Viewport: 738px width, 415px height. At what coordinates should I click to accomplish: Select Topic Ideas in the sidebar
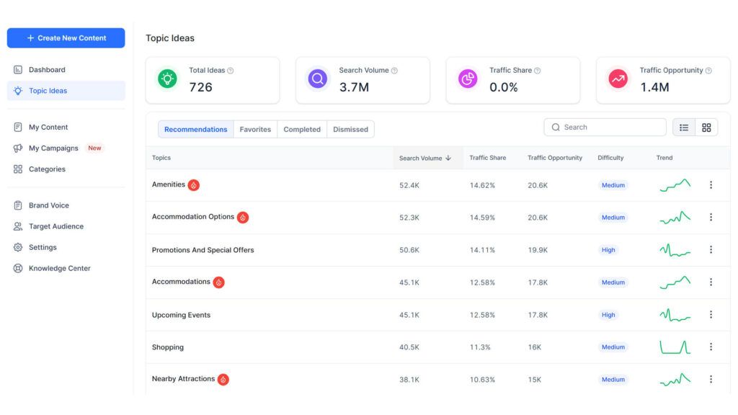tap(66, 91)
